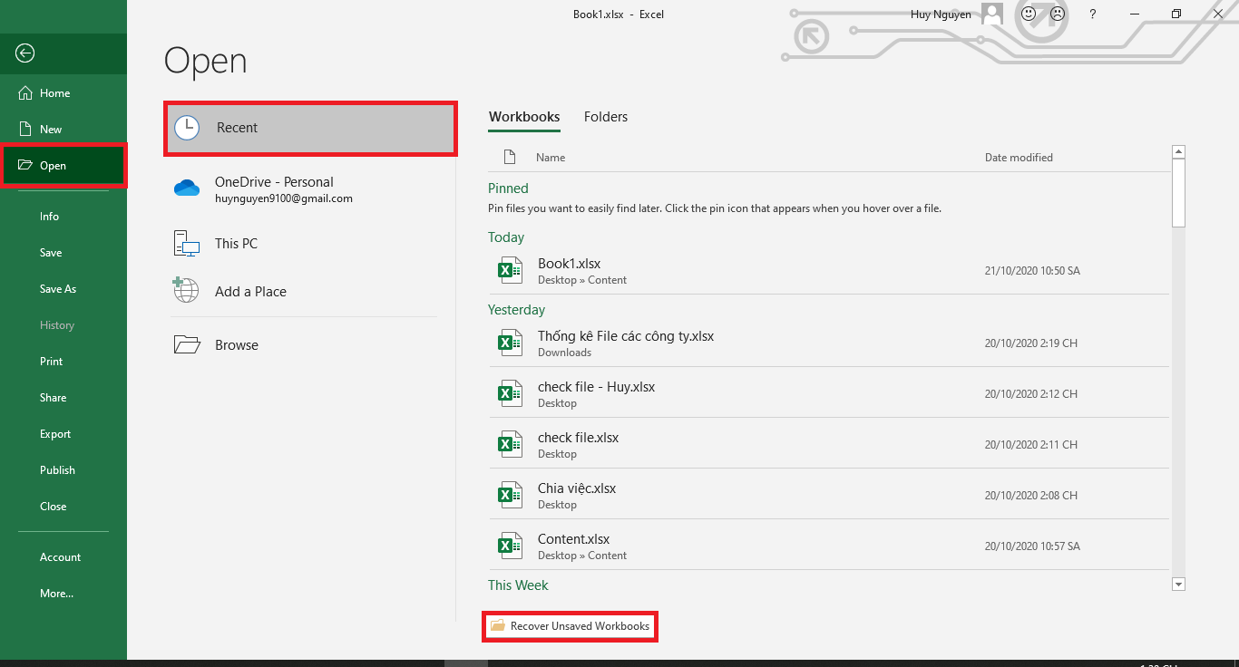Go to the Account page

click(x=60, y=557)
